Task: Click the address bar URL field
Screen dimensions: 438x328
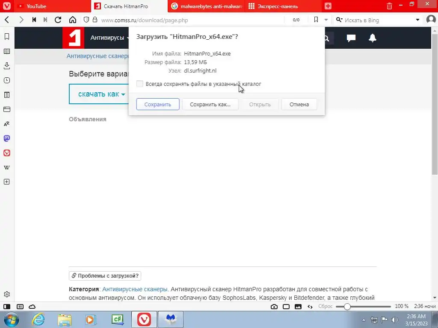Action: pyautogui.click(x=191, y=20)
